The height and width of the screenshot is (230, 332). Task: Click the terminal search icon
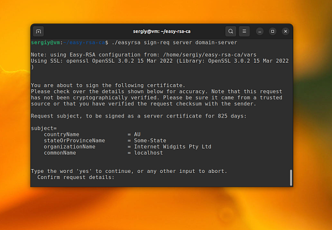[231, 31]
